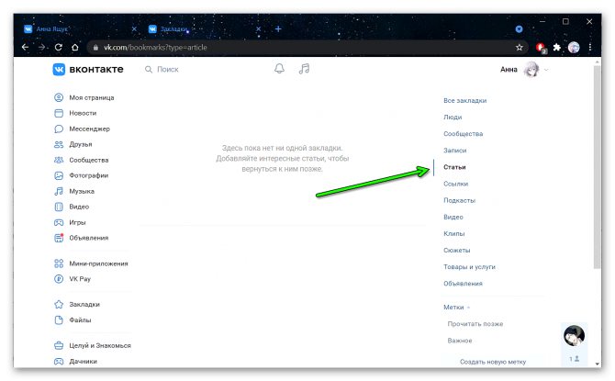Open the Сообщества group icon
Screen dimensions: 615x381
pyautogui.click(x=59, y=160)
